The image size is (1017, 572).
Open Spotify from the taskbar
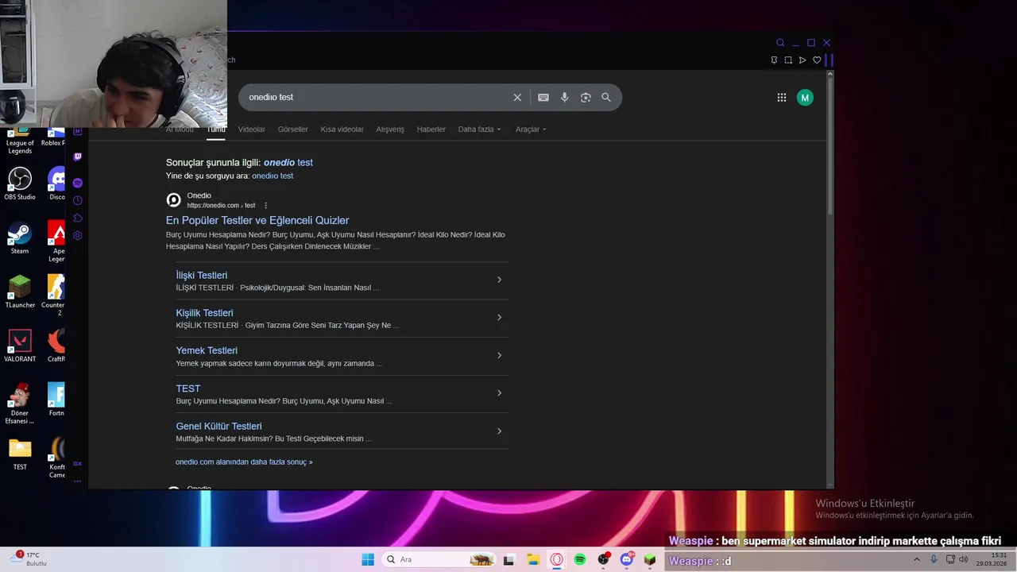580,559
